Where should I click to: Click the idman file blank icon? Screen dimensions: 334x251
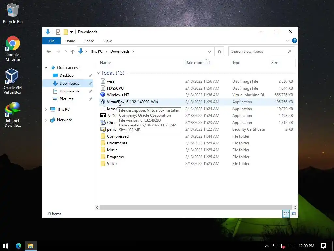103,109
